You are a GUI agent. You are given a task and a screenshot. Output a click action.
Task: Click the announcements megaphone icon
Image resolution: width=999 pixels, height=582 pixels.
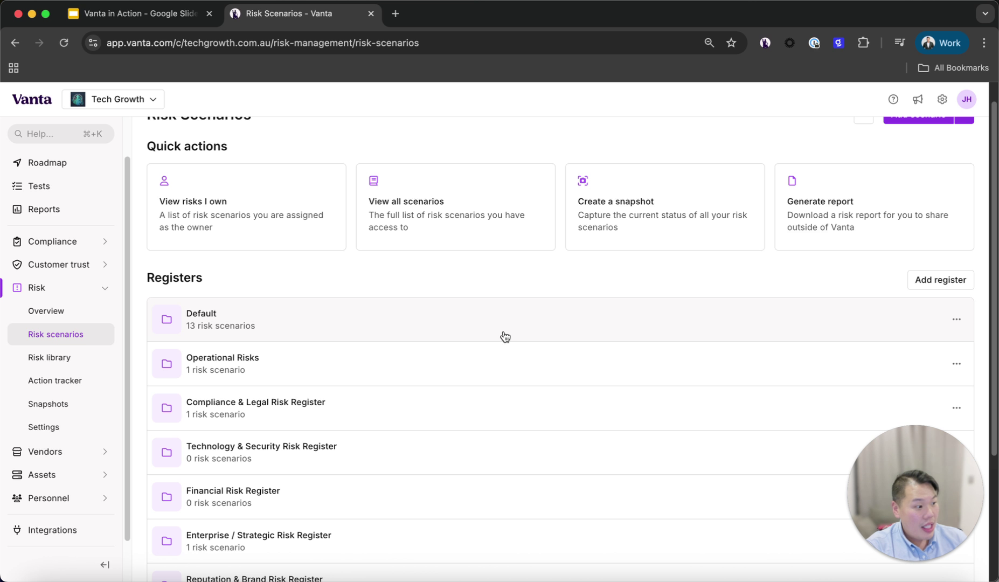pos(918,99)
